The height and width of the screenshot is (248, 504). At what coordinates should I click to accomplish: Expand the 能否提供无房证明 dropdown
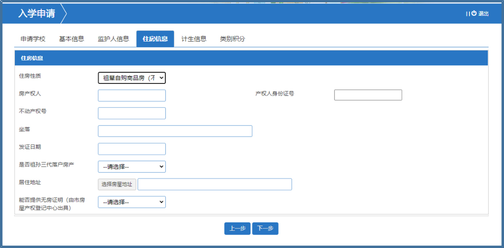point(132,202)
